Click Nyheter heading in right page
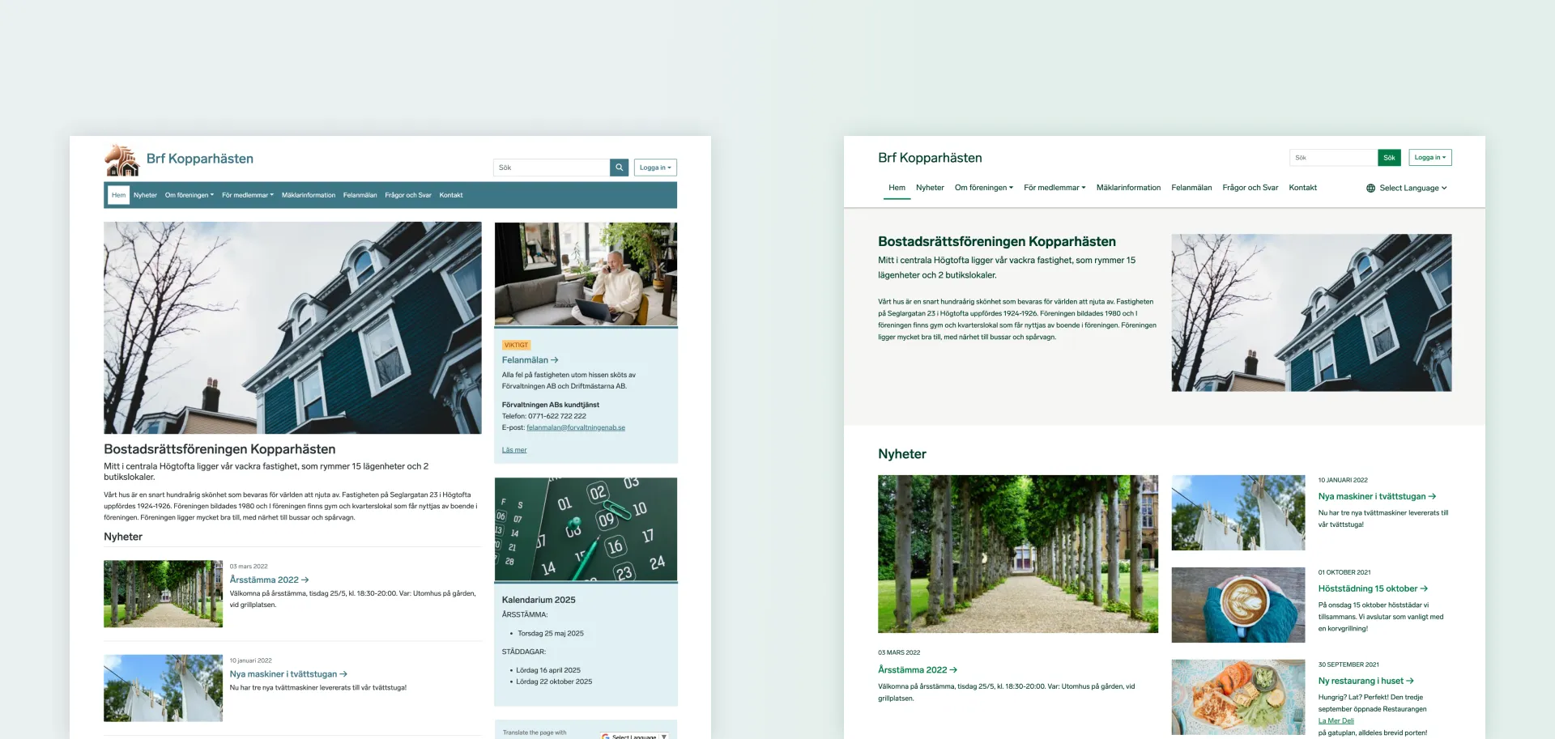1555x739 pixels. pyautogui.click(x=902, y=454)
